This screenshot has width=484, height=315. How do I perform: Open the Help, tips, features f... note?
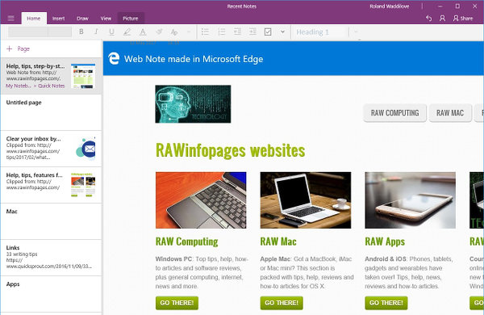point(52,185)
